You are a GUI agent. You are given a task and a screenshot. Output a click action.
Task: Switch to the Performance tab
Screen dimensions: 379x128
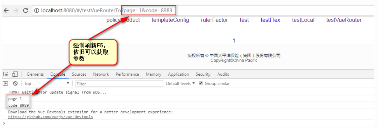pos(127,74)
